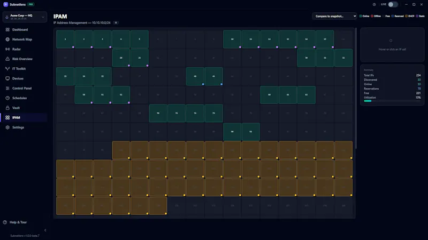Click the Static legend item
This screenshot has width=428, height=240.
point(421,16)
